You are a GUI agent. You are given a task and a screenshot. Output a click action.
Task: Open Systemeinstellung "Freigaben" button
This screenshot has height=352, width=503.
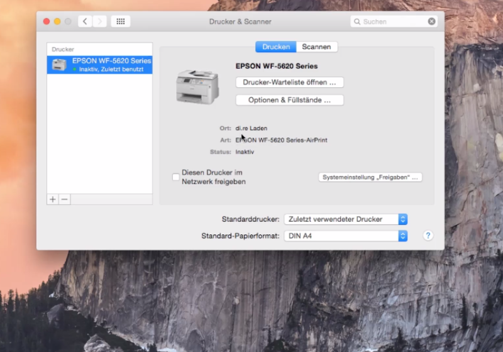tap(370, 177)
